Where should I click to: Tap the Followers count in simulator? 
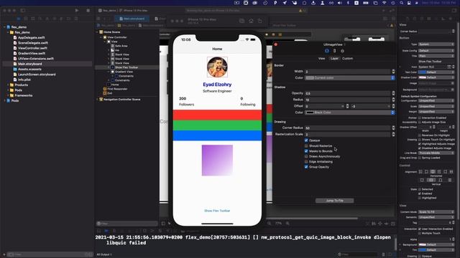[x=183, y=99]
